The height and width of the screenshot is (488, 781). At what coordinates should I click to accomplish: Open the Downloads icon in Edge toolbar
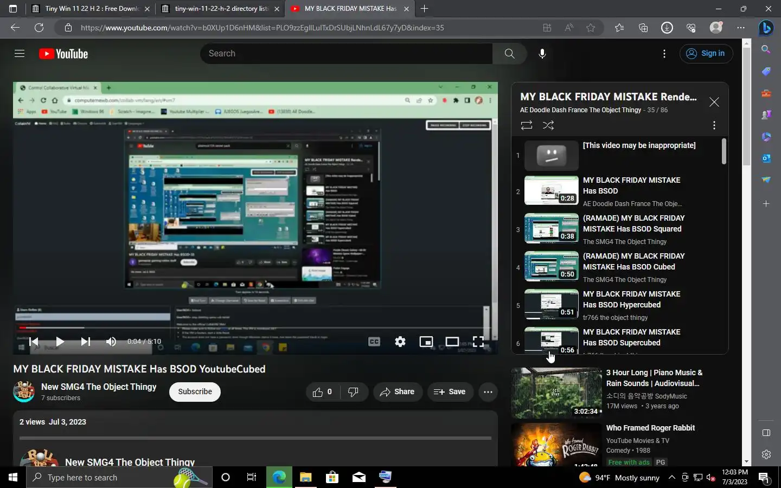(667, 28)
